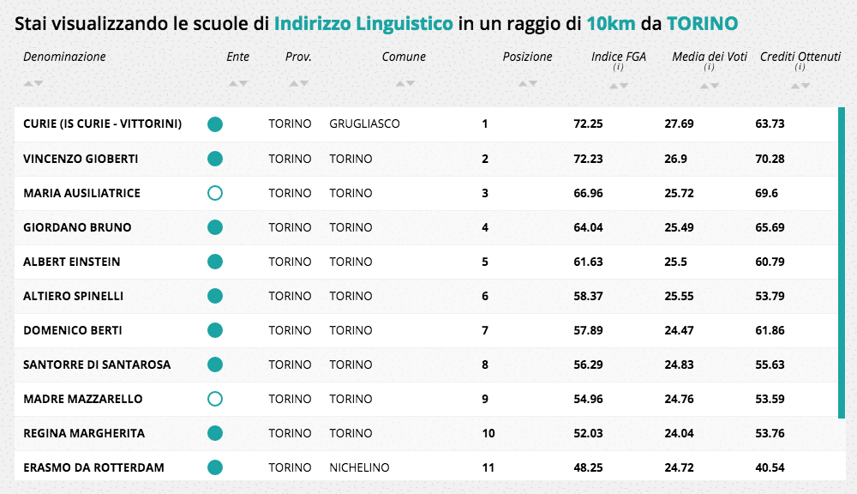
Task: Select the ERASMO DA ROTTERDAM row
Action: pyautogui.click(x=93, y=467)
